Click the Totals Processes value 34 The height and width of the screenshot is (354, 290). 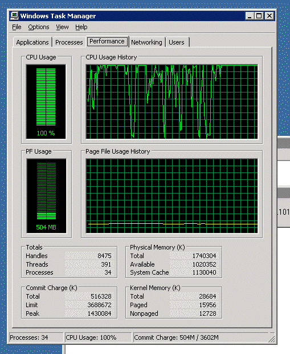coord(108,272)
